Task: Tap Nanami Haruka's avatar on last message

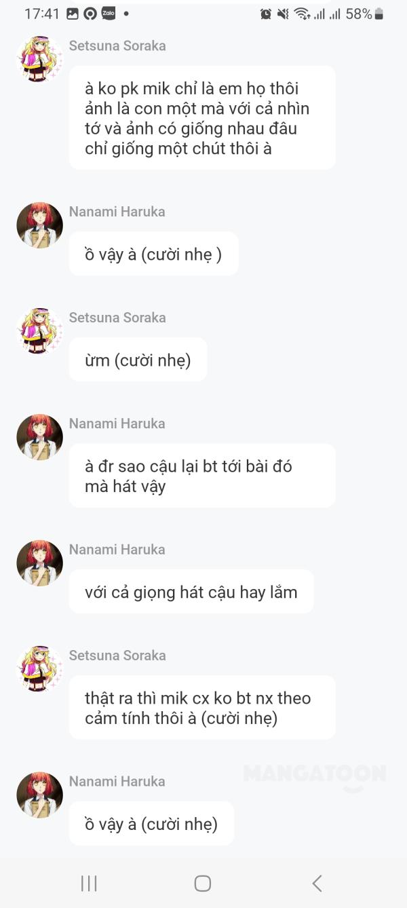Action: coord(39,795)
